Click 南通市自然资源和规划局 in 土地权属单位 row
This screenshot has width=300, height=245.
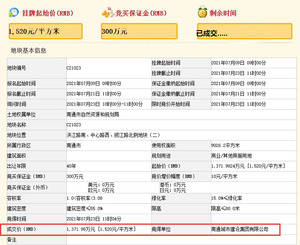point(93,114)
